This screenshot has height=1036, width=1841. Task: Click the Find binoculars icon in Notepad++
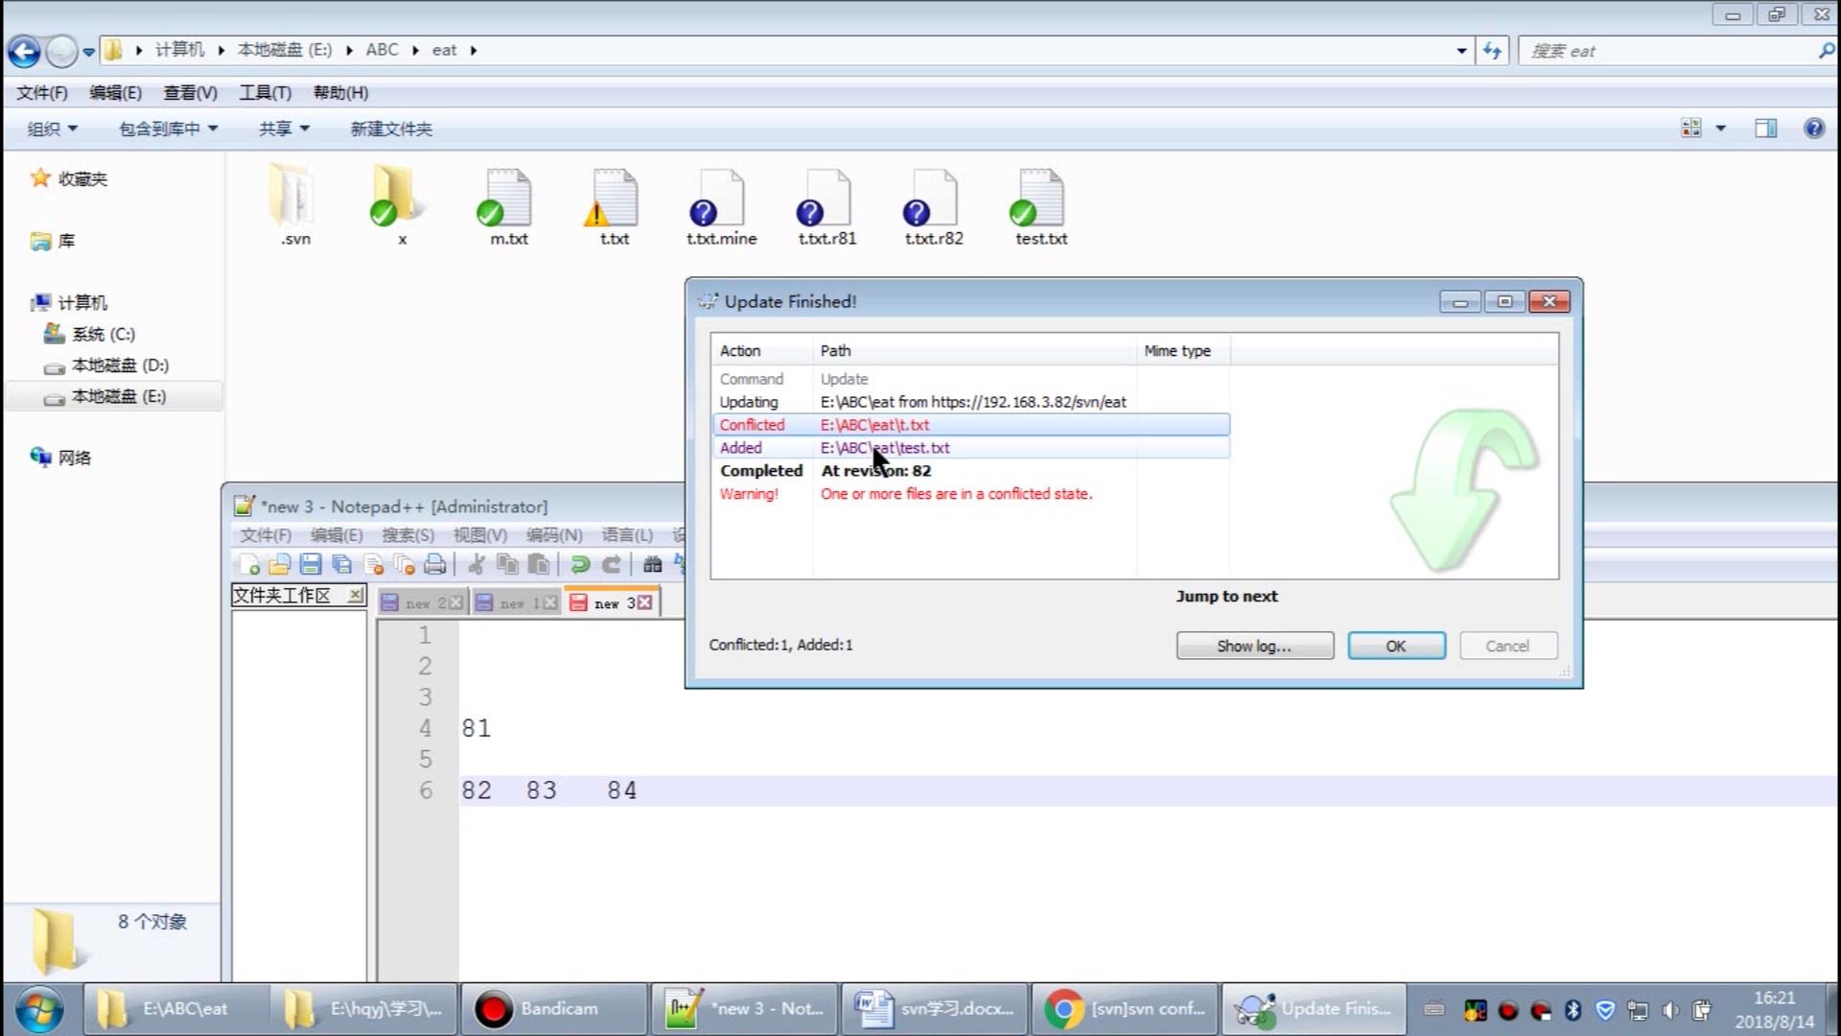pos(652,565)
